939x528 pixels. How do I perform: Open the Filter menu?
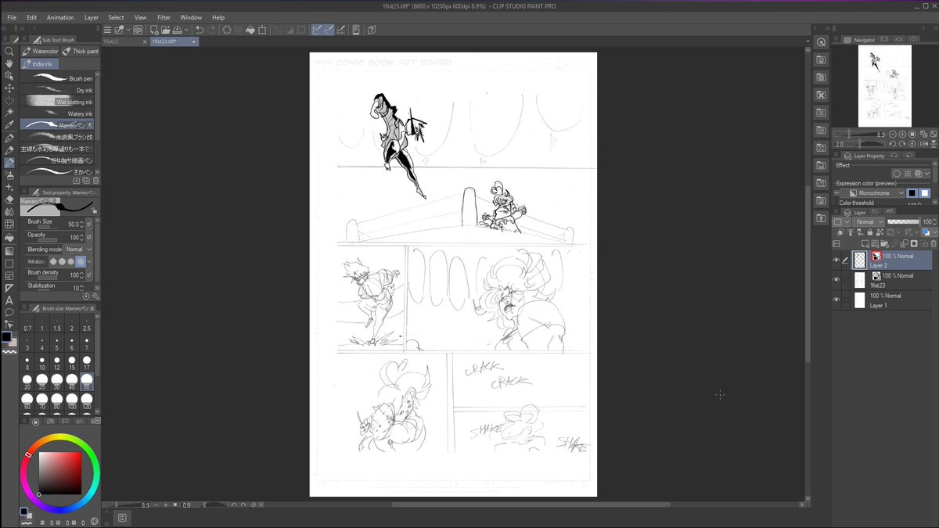point(164,17)
